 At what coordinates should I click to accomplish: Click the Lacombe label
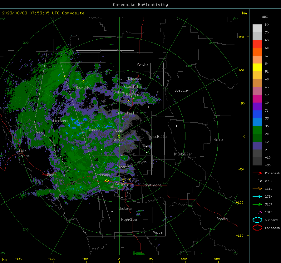tap(135, 78)
